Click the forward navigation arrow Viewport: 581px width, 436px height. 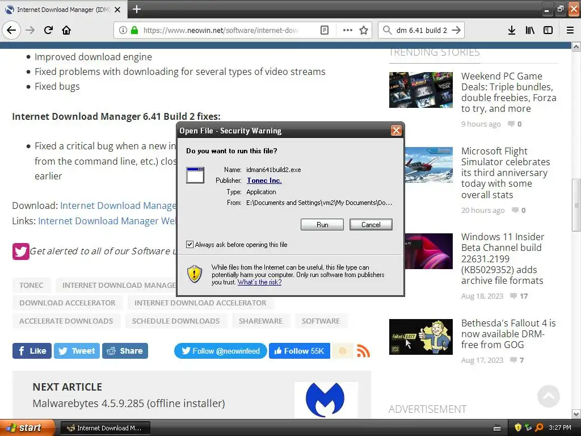(30, 30)
